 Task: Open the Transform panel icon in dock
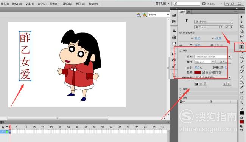point(174,44)
